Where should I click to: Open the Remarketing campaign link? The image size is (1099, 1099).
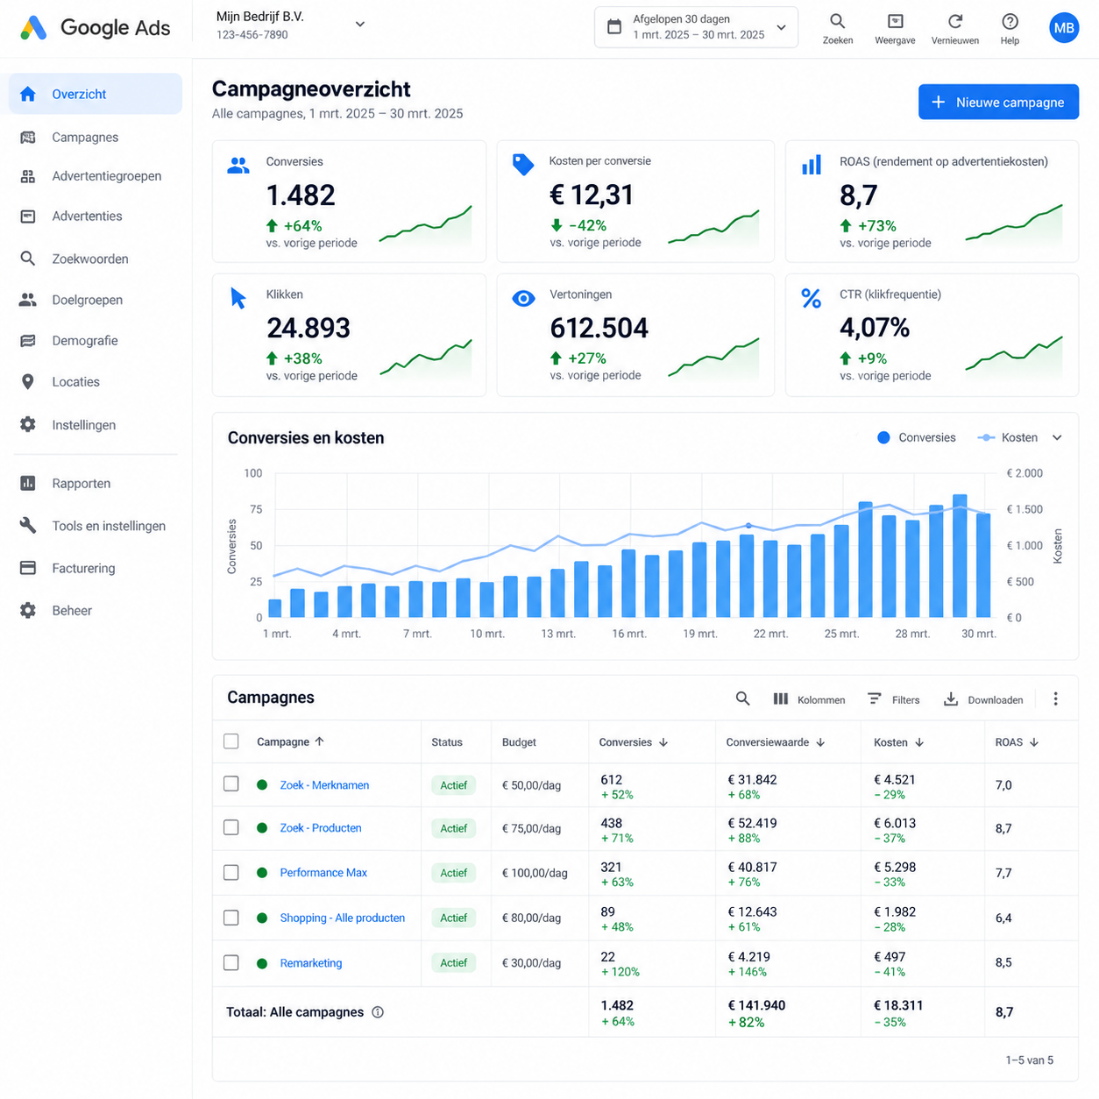[311, 963]
